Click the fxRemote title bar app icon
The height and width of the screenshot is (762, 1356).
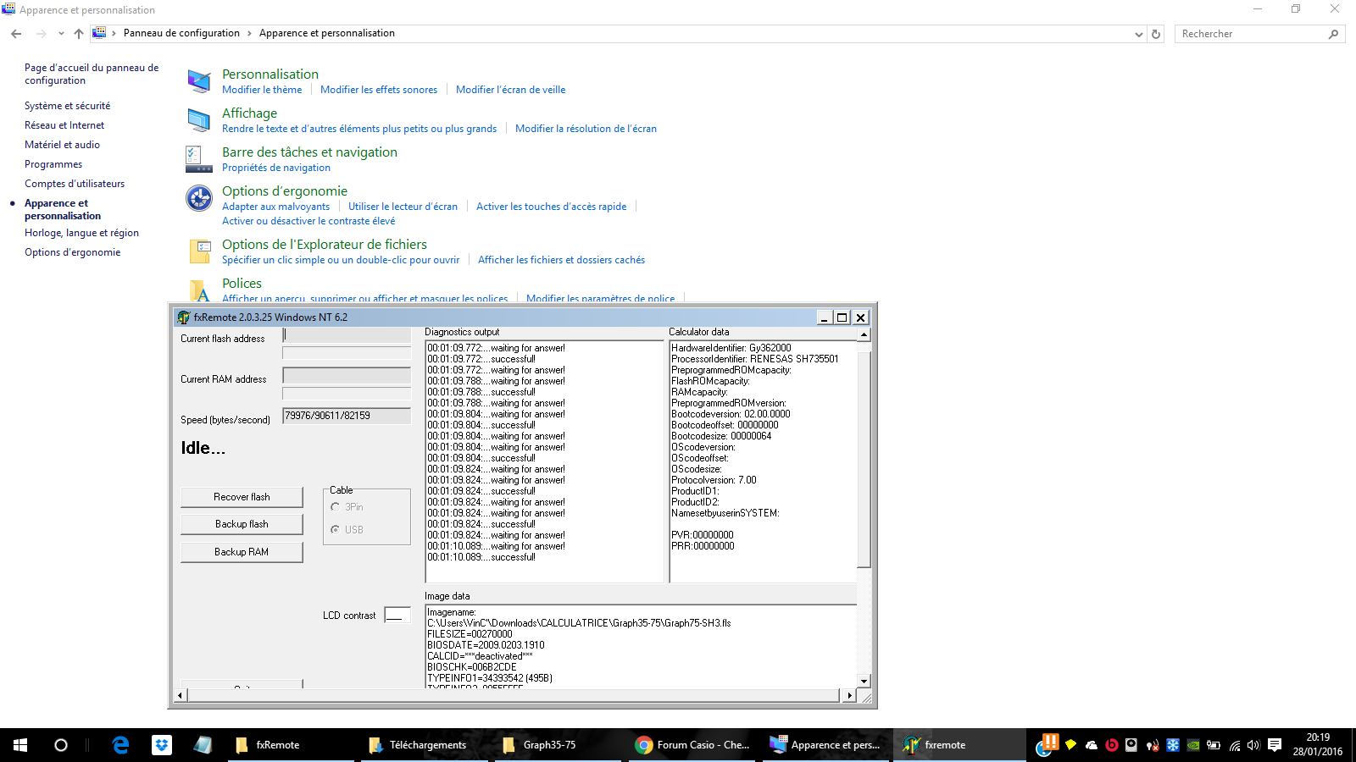[x=183, y=317]
